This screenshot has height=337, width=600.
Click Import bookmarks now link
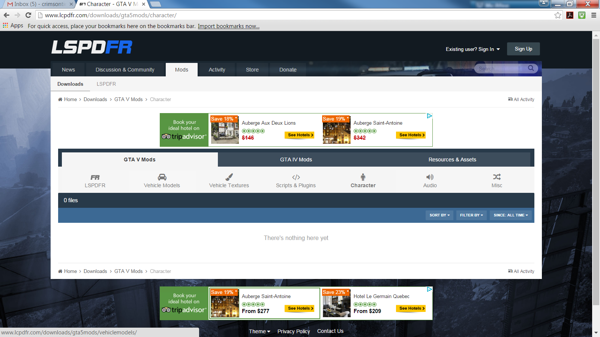[x=228, y=26]
